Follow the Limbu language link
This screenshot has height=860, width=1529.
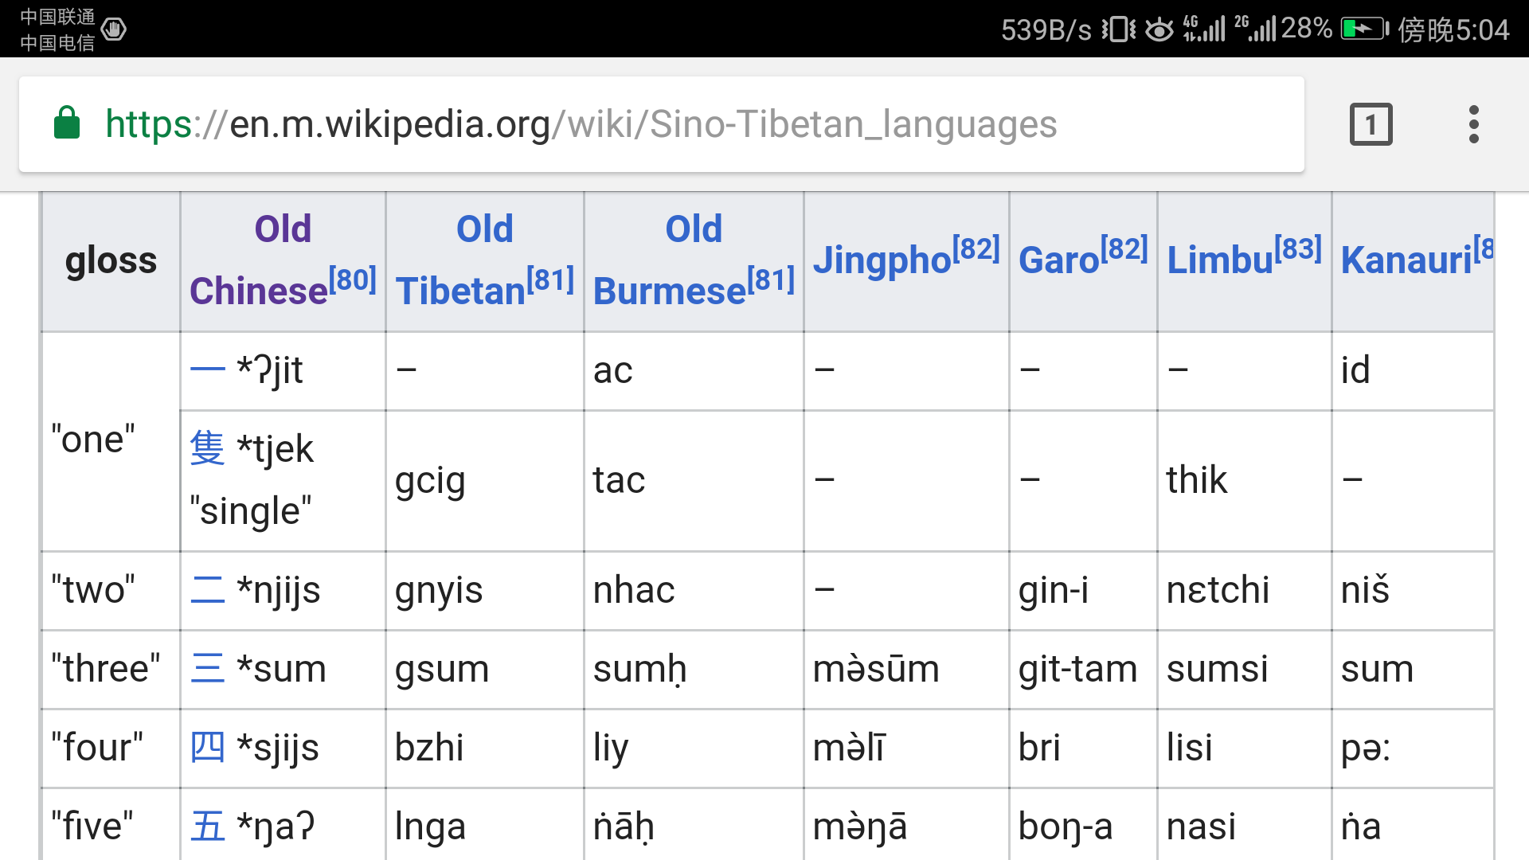tap(1219, 260)
